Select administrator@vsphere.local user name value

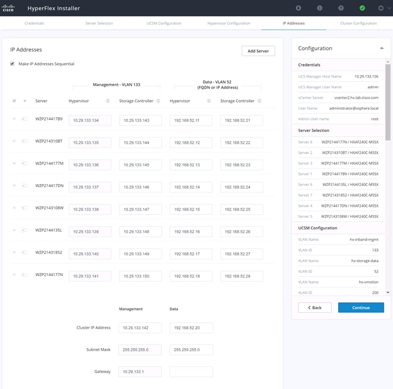pos(354,108)
